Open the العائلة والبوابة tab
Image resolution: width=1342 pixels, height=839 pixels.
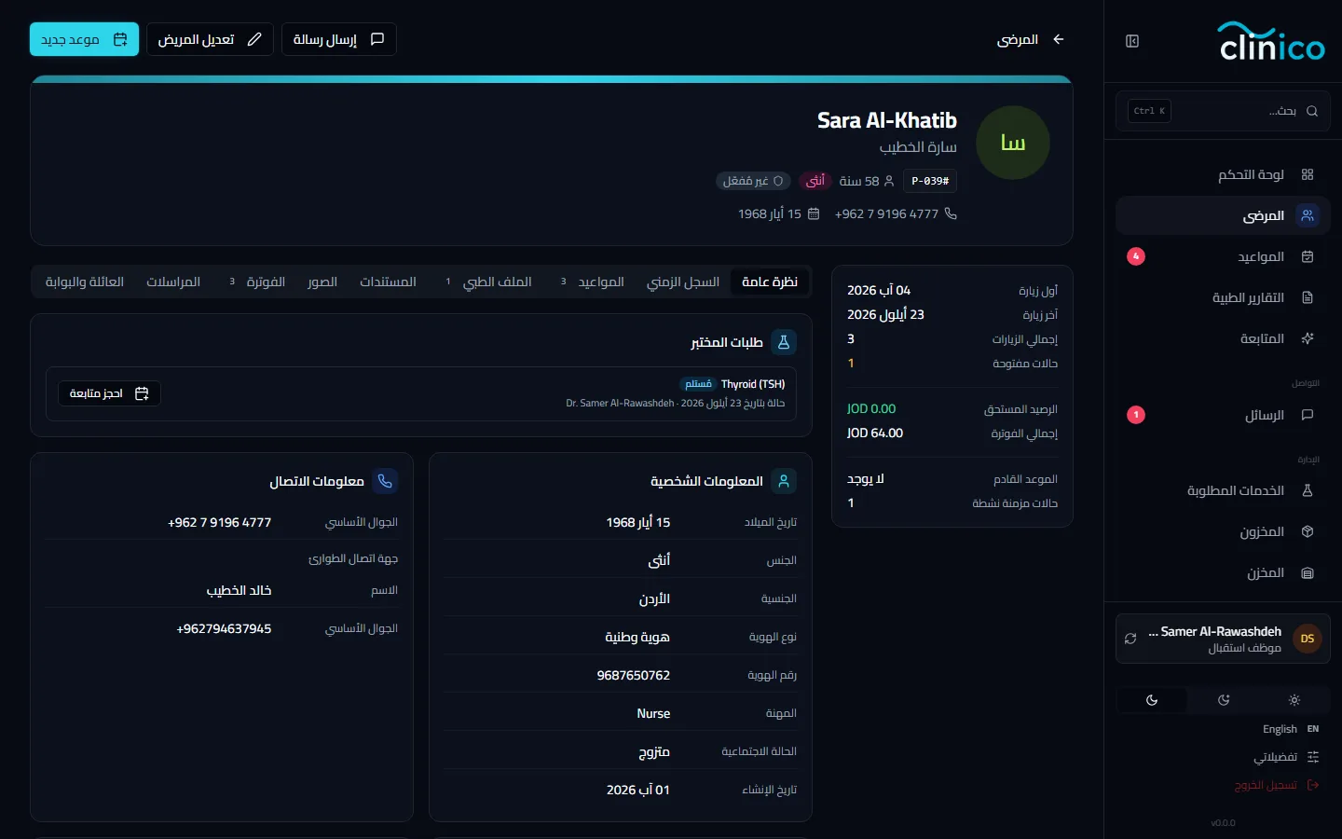pos(85,282)
